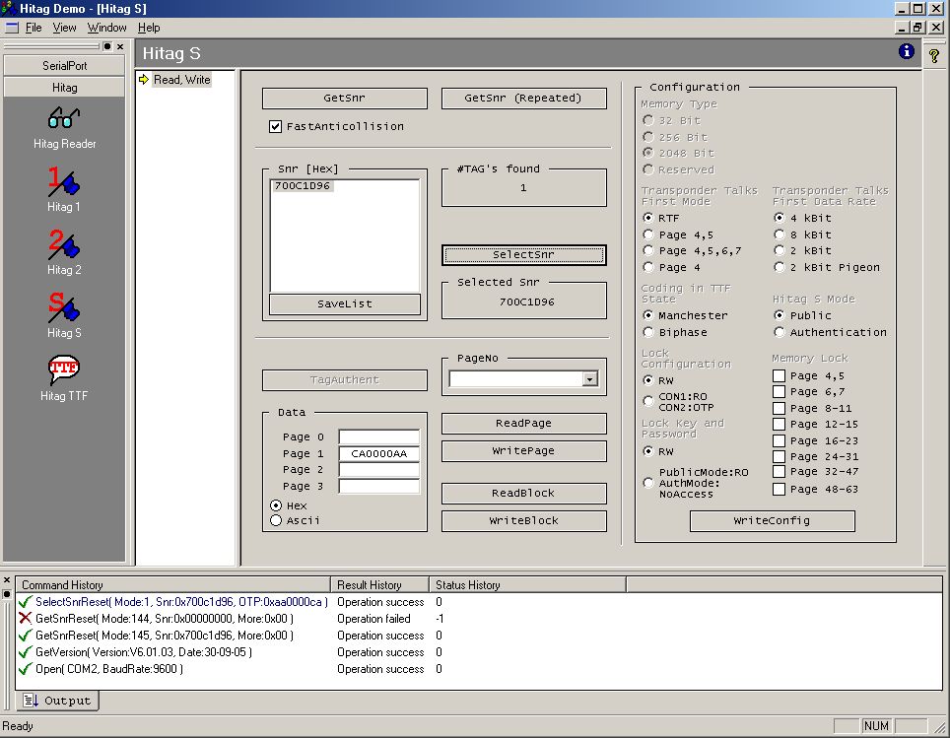Select PublicMode:RO AuthMode:NoAccess radio

coord(648,483)
